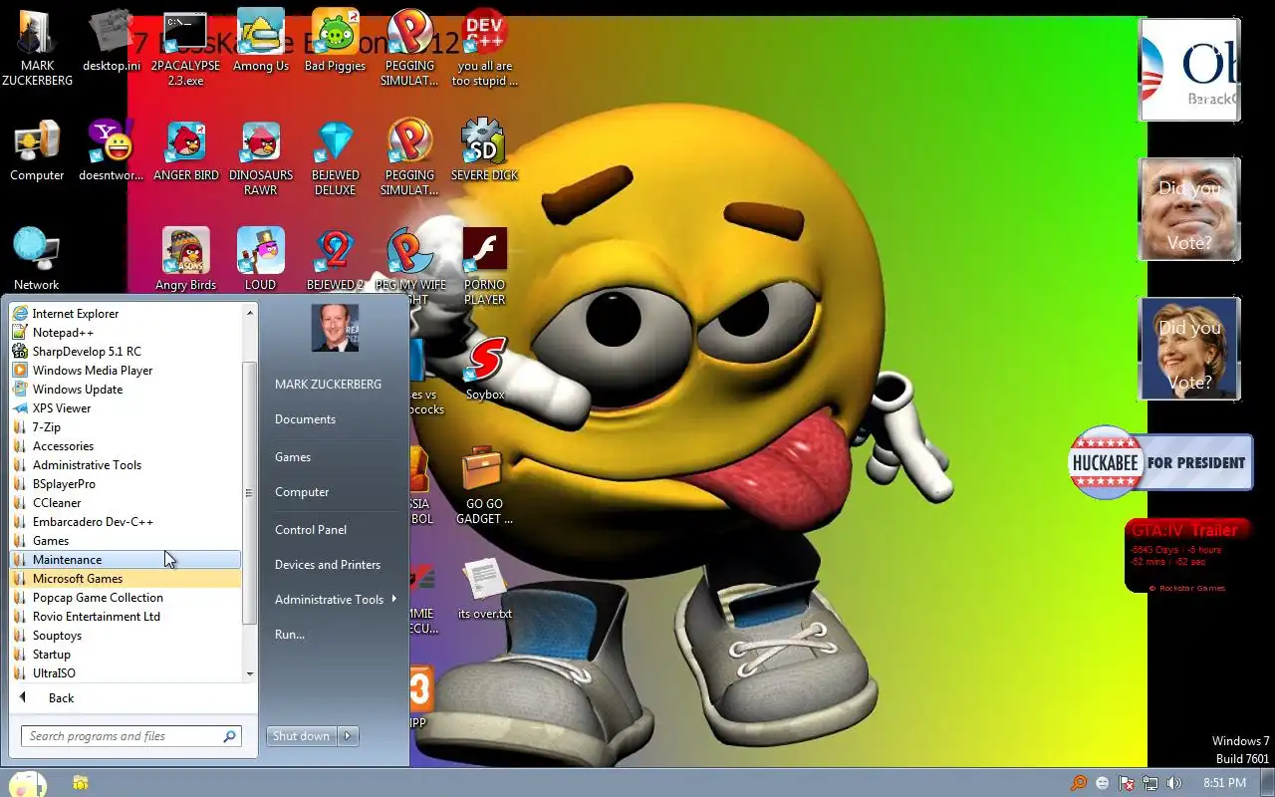The image size is (1275, 797).
Task: Open SharpDevelop 5.1 RC entry
Action: [126, 351]
